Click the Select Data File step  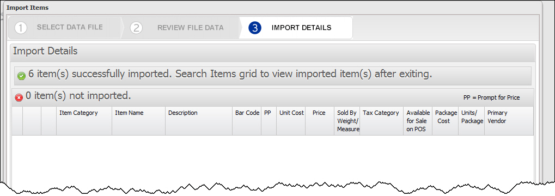point(64,28)
